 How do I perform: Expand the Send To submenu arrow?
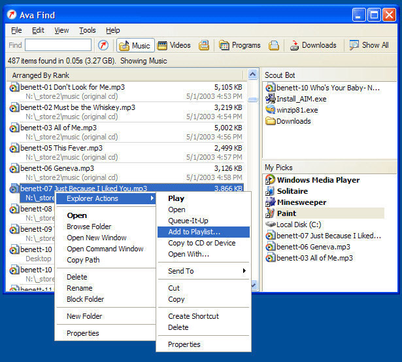[244, 270]
